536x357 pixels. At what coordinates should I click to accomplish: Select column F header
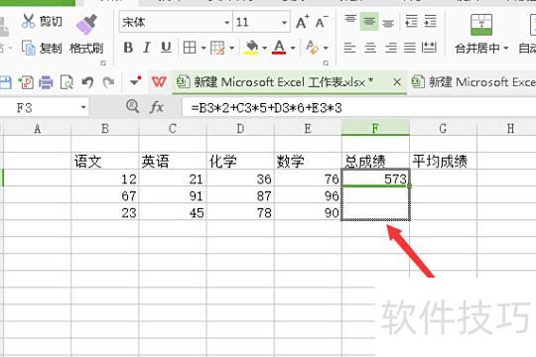375,129
